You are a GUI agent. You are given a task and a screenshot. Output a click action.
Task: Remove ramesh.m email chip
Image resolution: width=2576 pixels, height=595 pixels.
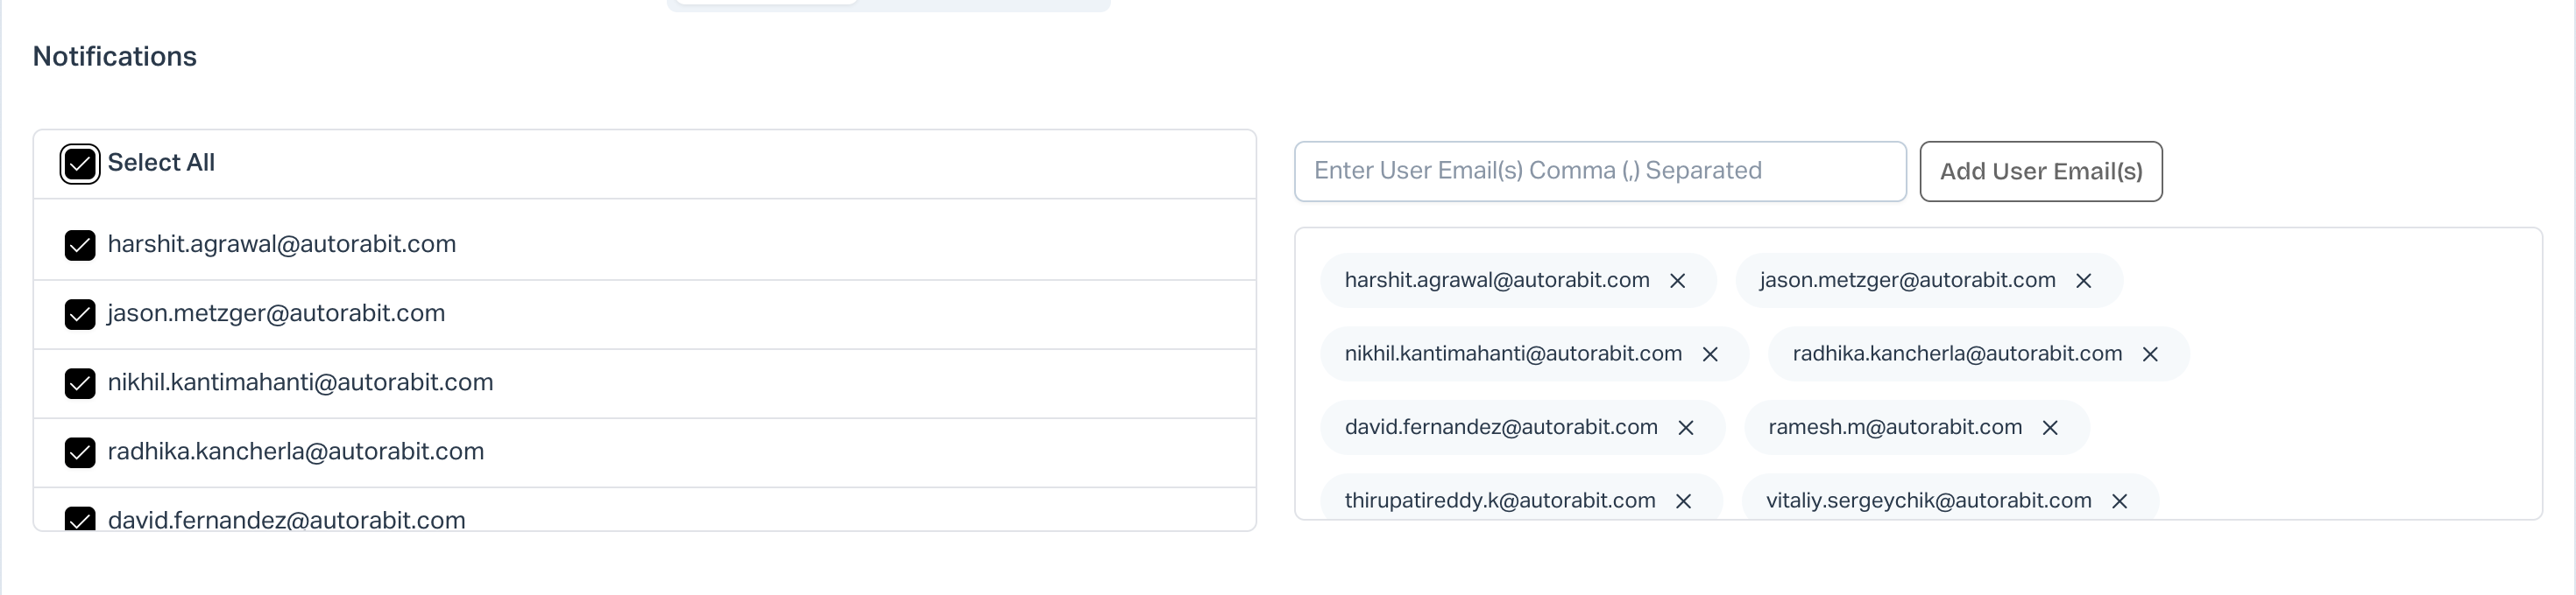click(2050, 428)
